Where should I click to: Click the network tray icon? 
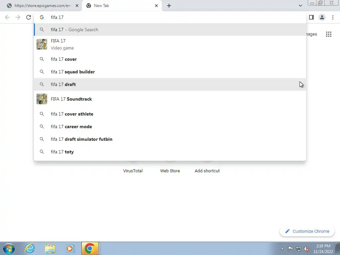pos(298,248)
